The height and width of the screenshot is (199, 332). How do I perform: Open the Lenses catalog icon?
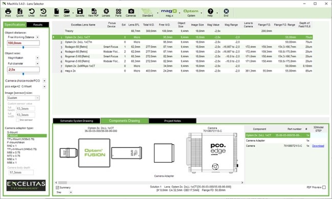[106, 13]
